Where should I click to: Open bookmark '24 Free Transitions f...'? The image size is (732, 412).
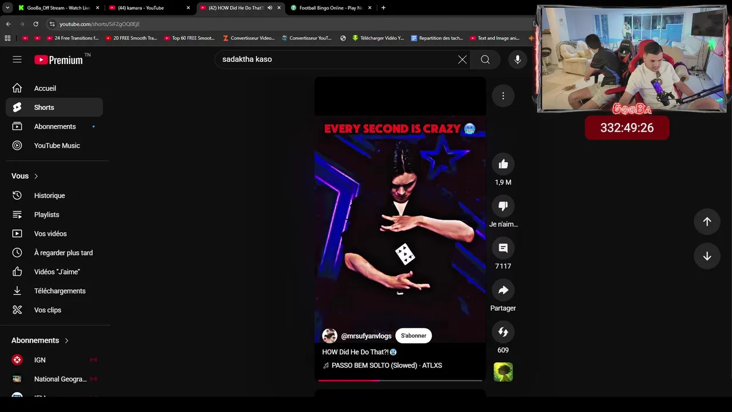[72, 38]
